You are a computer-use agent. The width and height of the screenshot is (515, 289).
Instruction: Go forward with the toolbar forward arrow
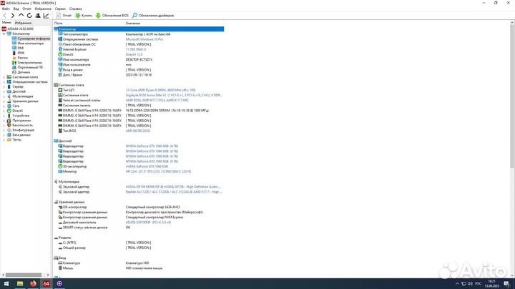tap(12, 16)
